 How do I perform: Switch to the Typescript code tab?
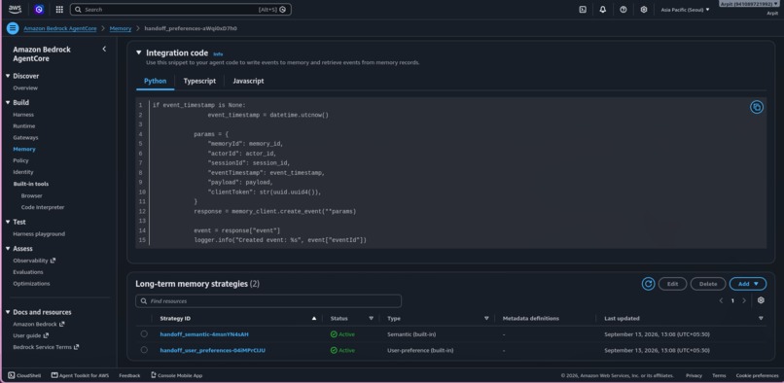[x=199, y=81]
